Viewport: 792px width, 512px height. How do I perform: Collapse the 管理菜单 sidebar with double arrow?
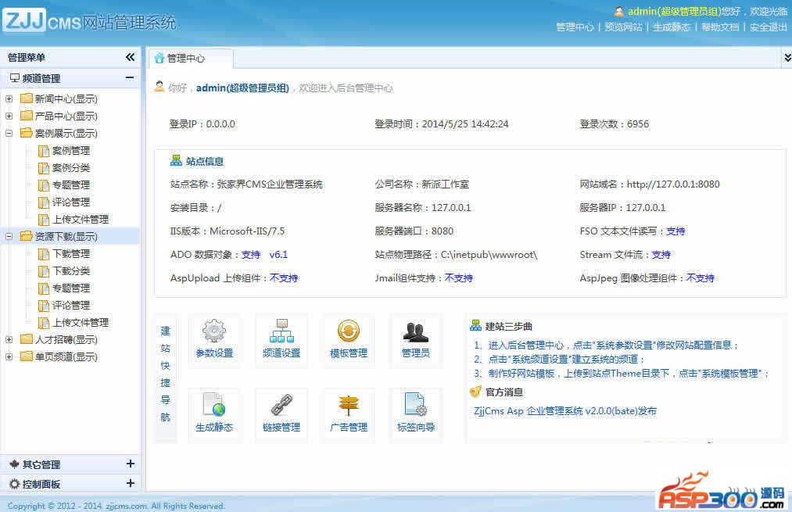[131, 57]
